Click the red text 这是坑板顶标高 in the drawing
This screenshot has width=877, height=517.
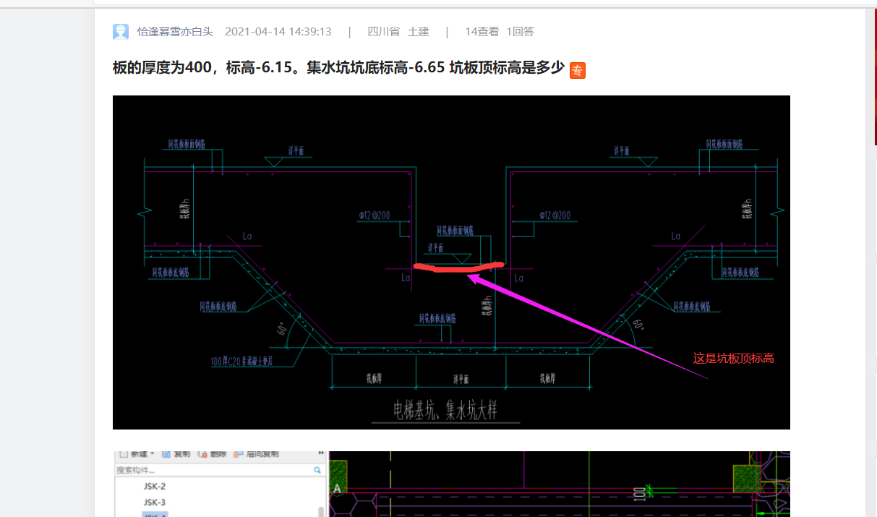pos(734,358)
